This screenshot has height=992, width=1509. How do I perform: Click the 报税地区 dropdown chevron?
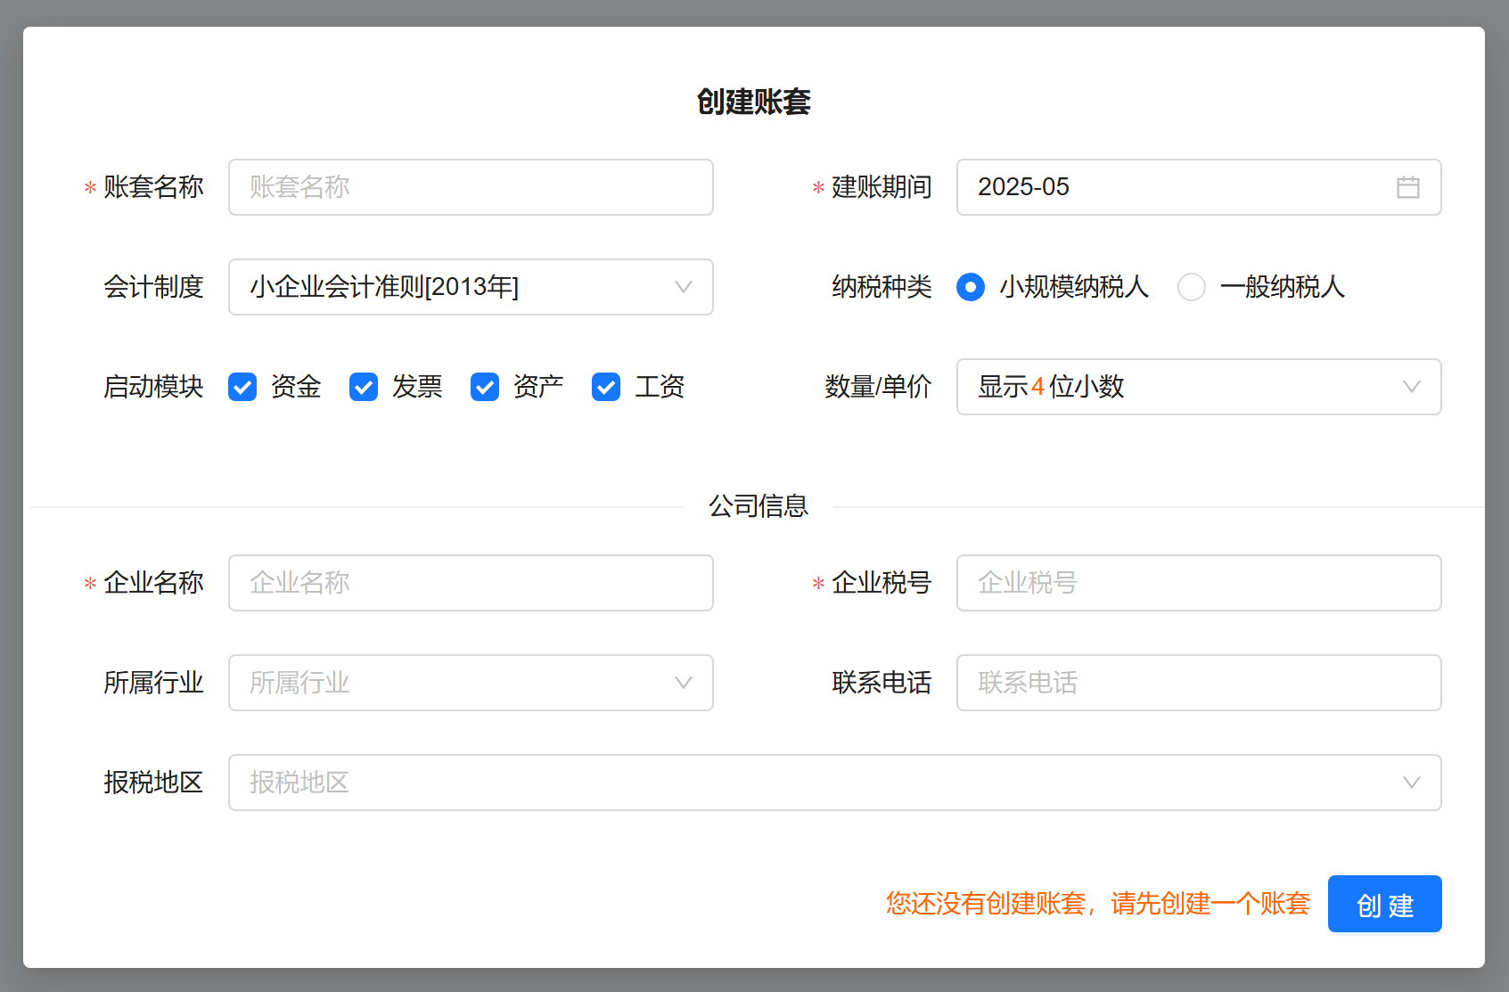[x=1411, y=783]
